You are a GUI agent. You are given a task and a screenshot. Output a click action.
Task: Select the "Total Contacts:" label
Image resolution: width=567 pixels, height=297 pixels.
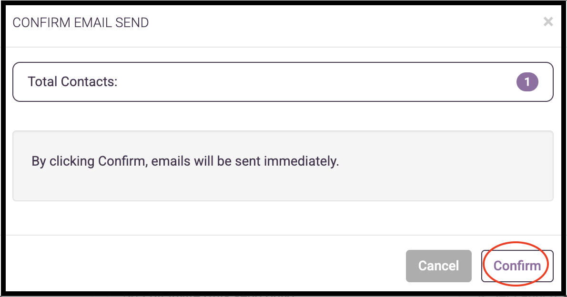coord(72,81)
